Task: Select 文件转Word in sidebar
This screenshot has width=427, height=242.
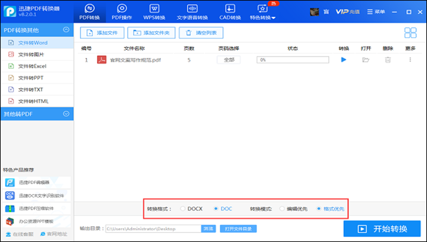Action: coord(37,43)
